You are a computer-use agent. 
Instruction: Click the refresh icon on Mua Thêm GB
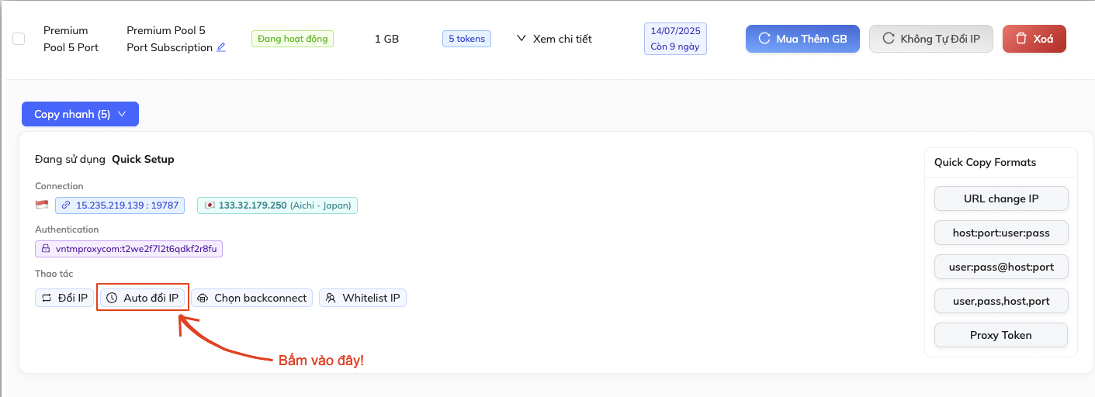tap(764, 39)
